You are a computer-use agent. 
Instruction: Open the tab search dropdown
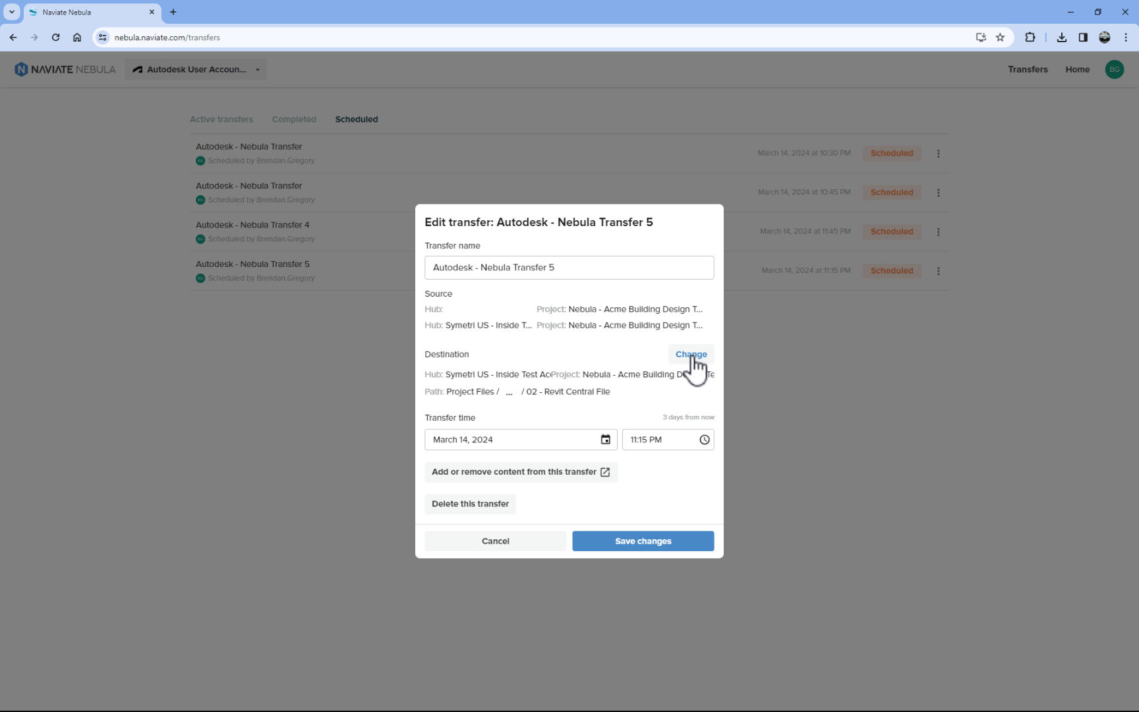(12, 12)
